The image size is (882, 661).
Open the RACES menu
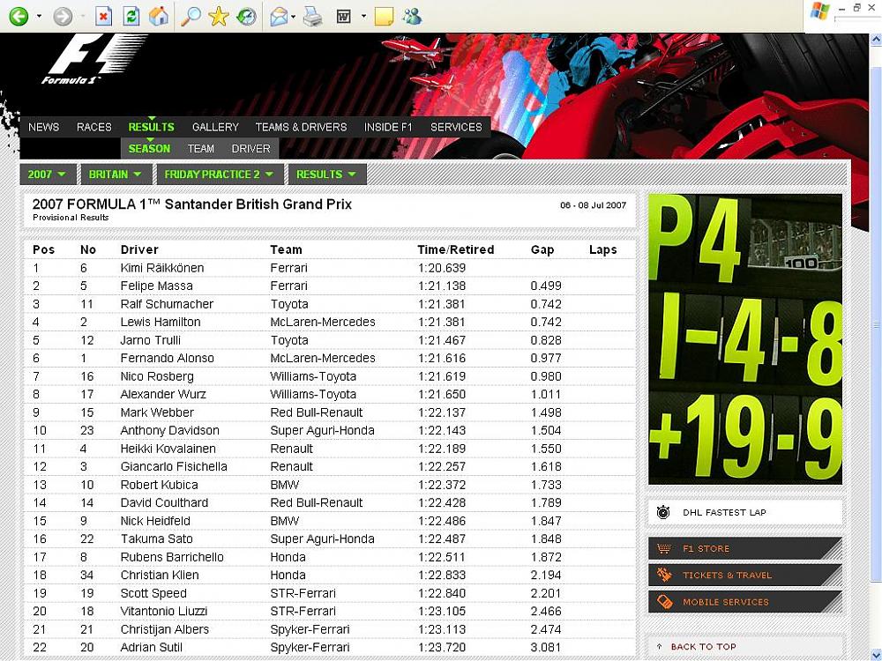pos(94,127)
